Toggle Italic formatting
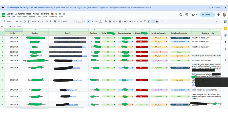 click(92, 22)
